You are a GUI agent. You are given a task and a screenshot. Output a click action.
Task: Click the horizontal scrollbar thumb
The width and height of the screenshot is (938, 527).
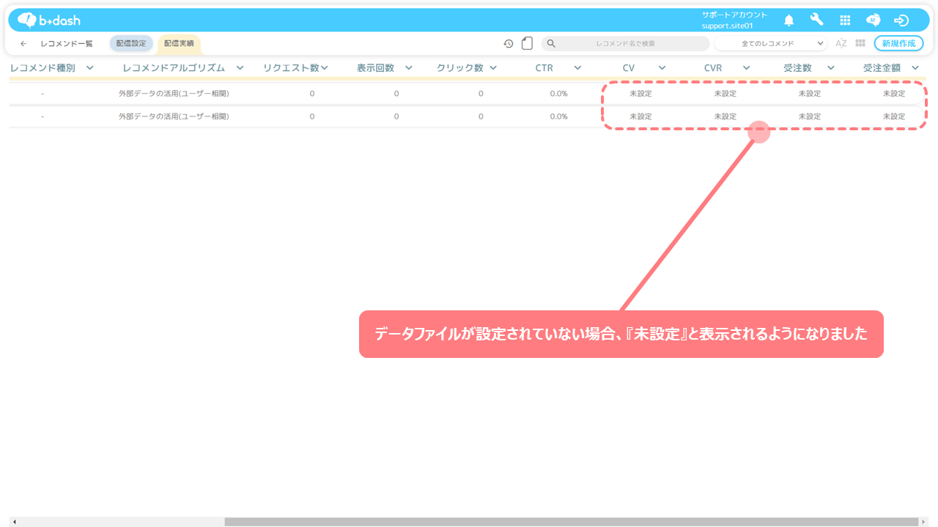571,522
